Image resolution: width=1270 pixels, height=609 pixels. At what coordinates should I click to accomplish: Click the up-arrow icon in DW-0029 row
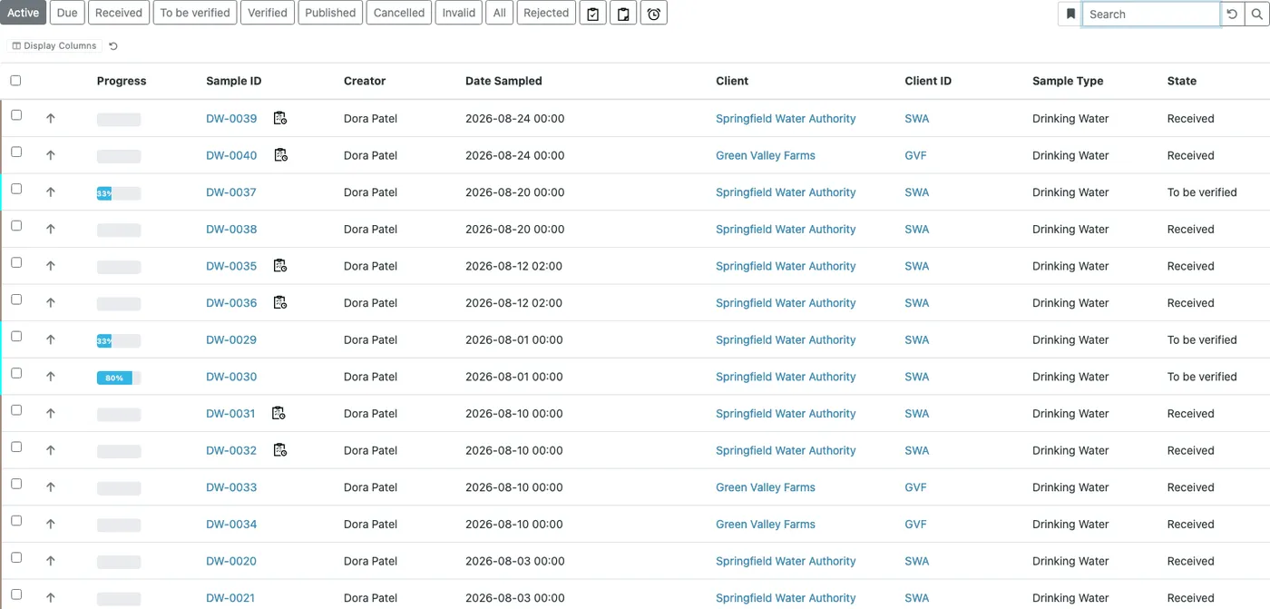pos(51,339)
